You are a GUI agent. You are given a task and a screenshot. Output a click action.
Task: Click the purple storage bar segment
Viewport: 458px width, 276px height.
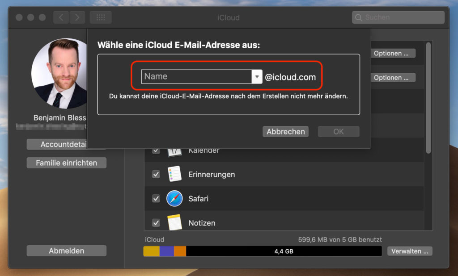[x=167, y=251]
